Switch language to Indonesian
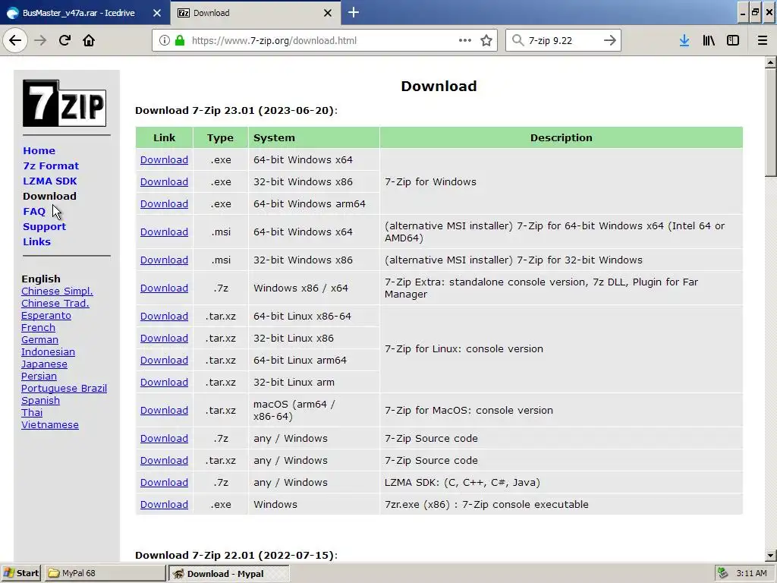The height and width of the screenshot is (583, 777). [x=48, y=352]
